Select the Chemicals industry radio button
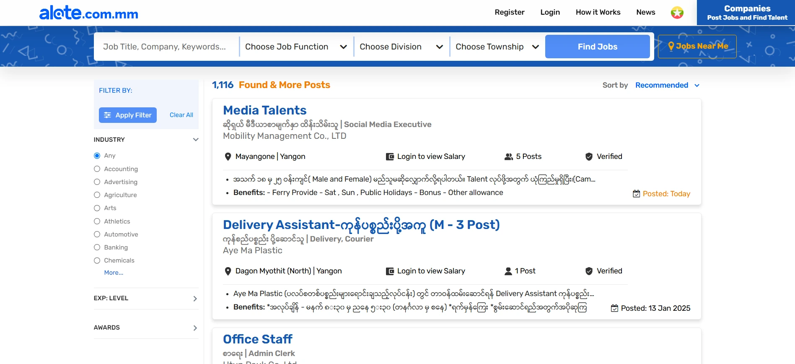Image resolution: width=795 pixels, height=364 pixels. (97, 260)
